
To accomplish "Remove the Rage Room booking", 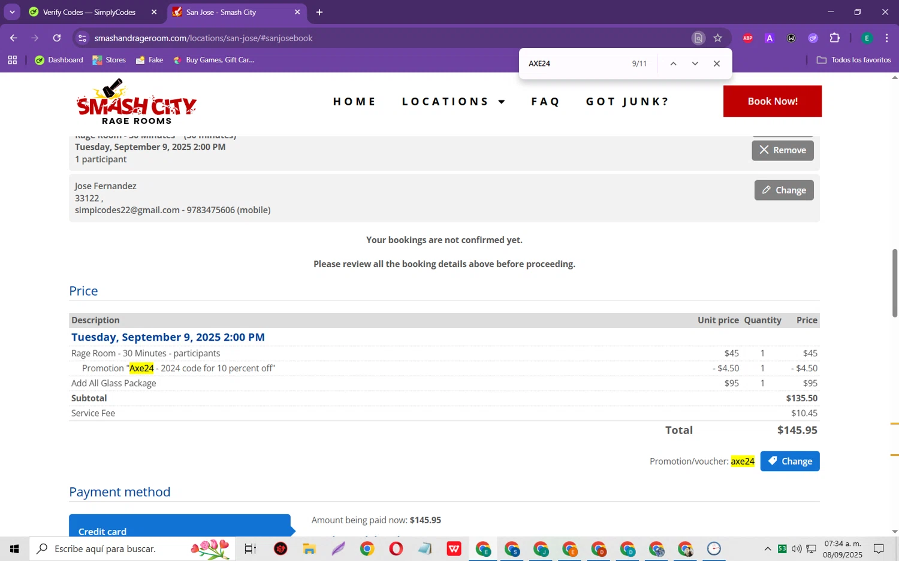I will tap(783, 150).
